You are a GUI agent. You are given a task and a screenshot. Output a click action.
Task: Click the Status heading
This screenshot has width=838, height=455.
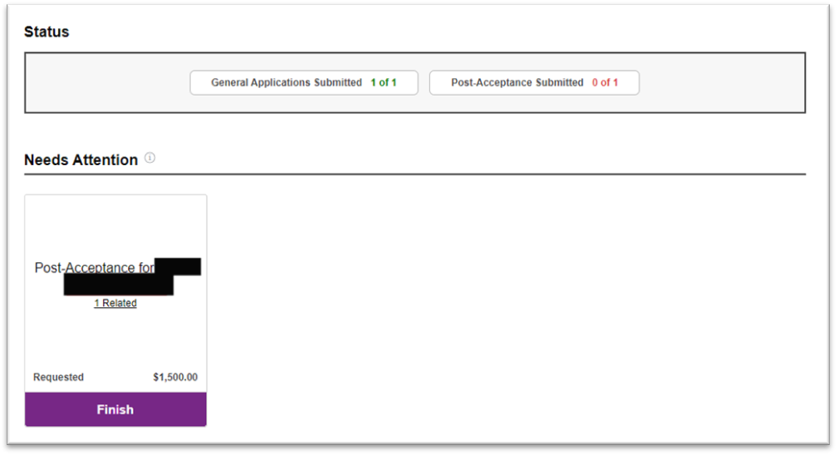(47, 32)
